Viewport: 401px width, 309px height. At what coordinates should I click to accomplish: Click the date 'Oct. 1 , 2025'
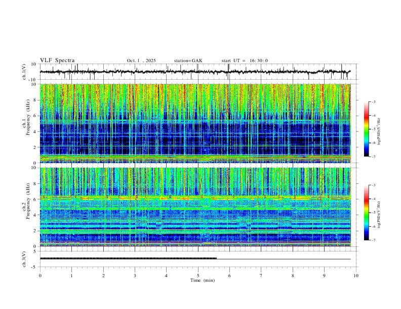pos(141,61)
